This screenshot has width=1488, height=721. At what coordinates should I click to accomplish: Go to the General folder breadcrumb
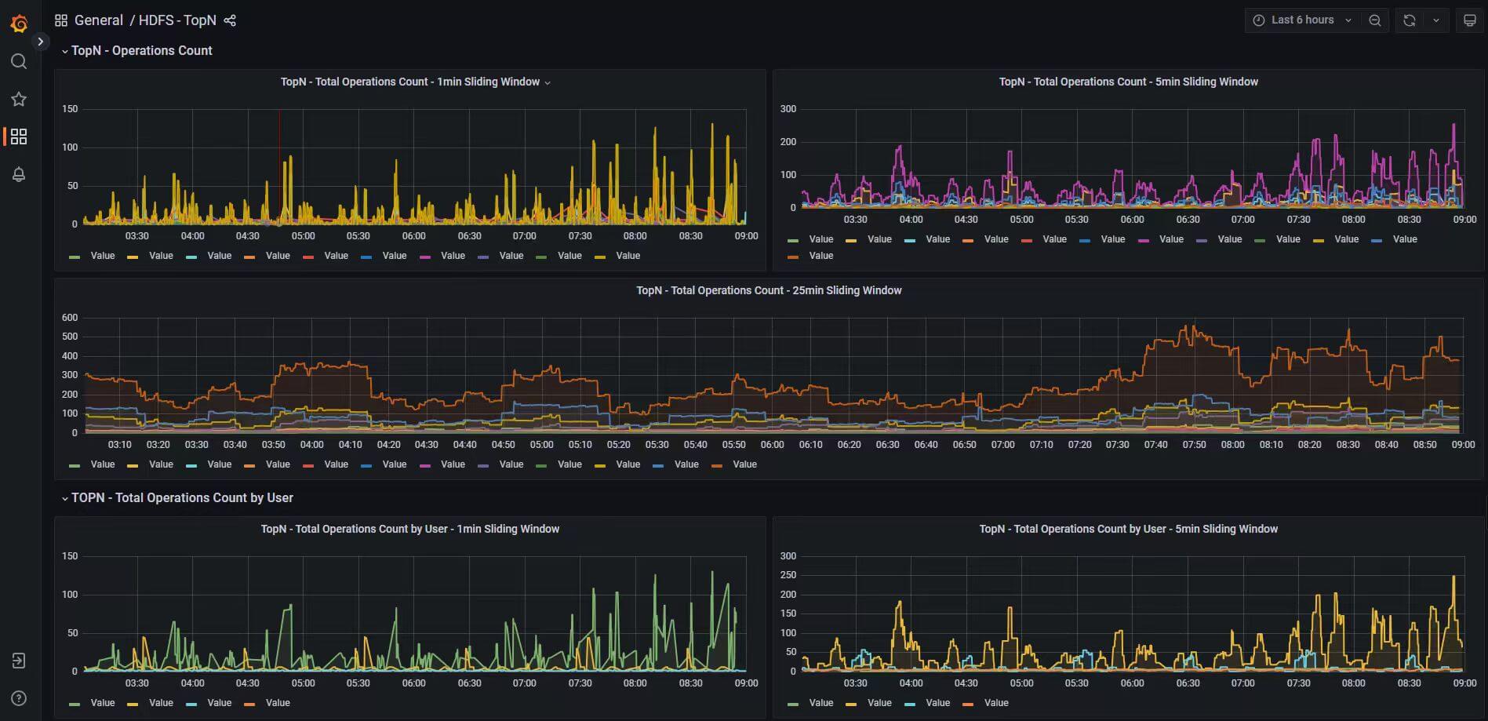point(98,20)
